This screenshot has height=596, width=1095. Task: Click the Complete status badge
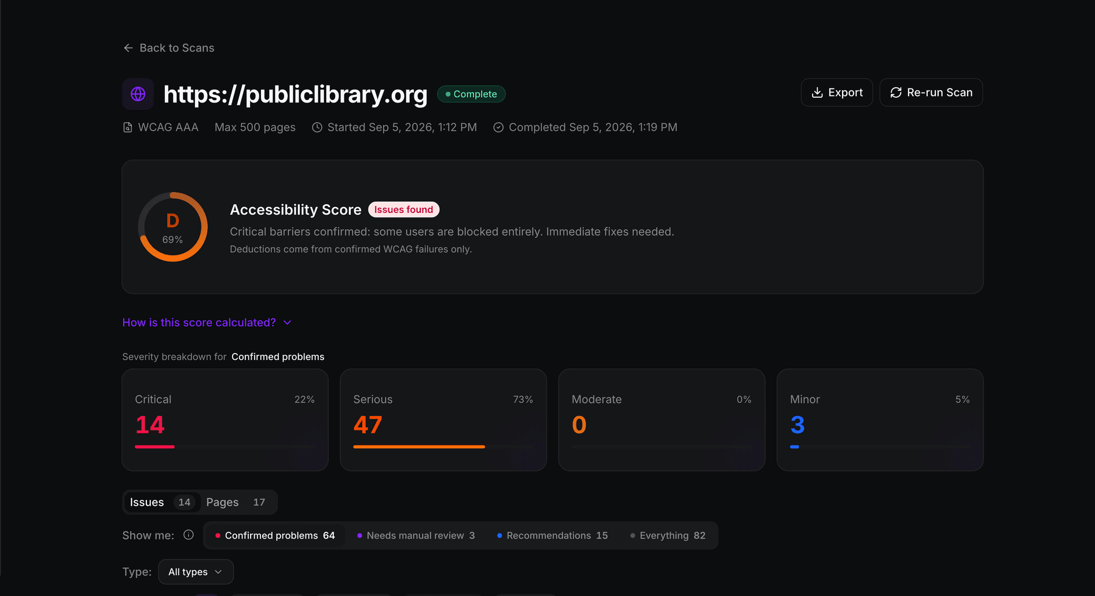tap(471, 94)
